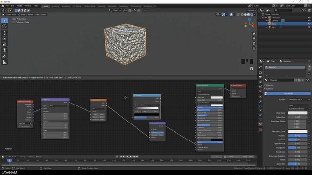Image resolution: width=312 pixels, height=175 pixels.
Task: Enable solid viewport shading
Action: pos(245,15)
